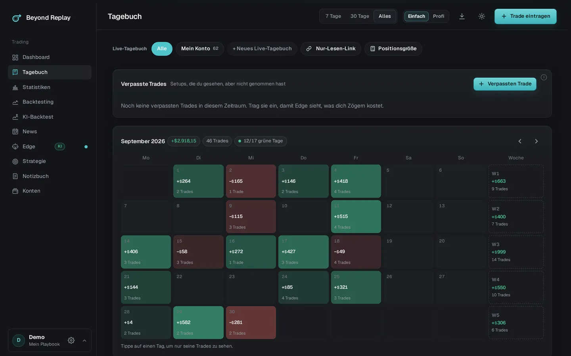Select September 30 with −$281
571x356 pixels.
pos(251,322)
